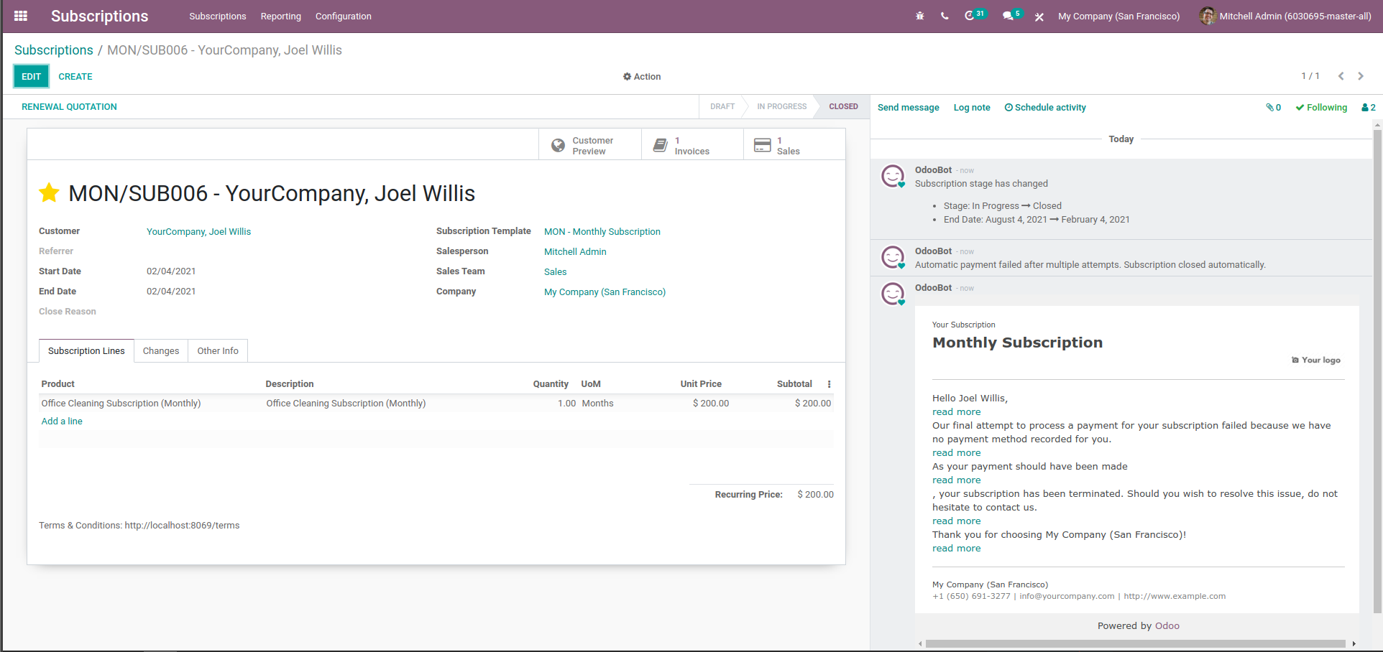Open the Configuration menu

click(x=344, y=17)
